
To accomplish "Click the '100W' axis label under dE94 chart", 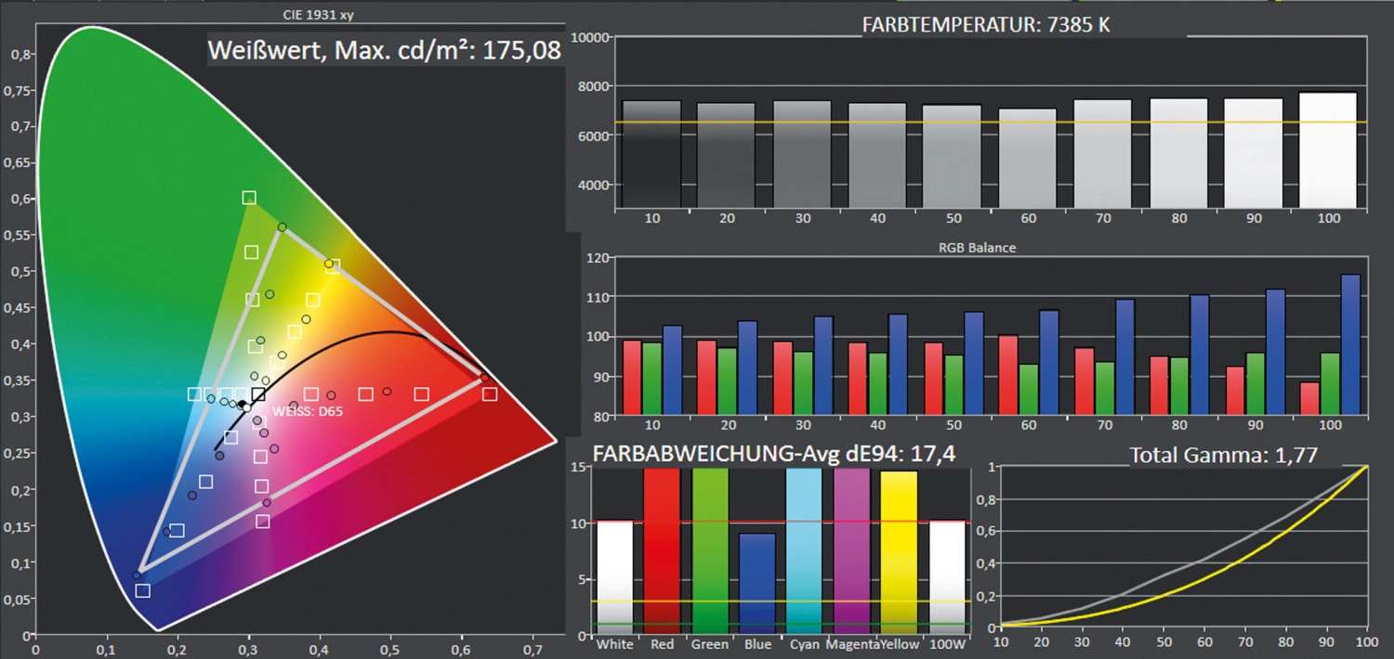I will pos(949,644).
